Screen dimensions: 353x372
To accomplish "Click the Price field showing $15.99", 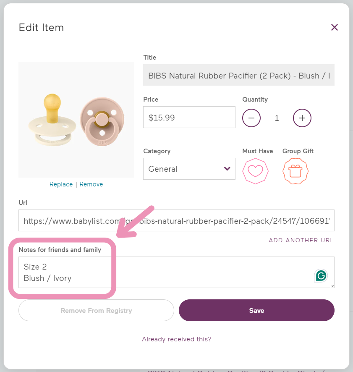I will tap(189, 117).
